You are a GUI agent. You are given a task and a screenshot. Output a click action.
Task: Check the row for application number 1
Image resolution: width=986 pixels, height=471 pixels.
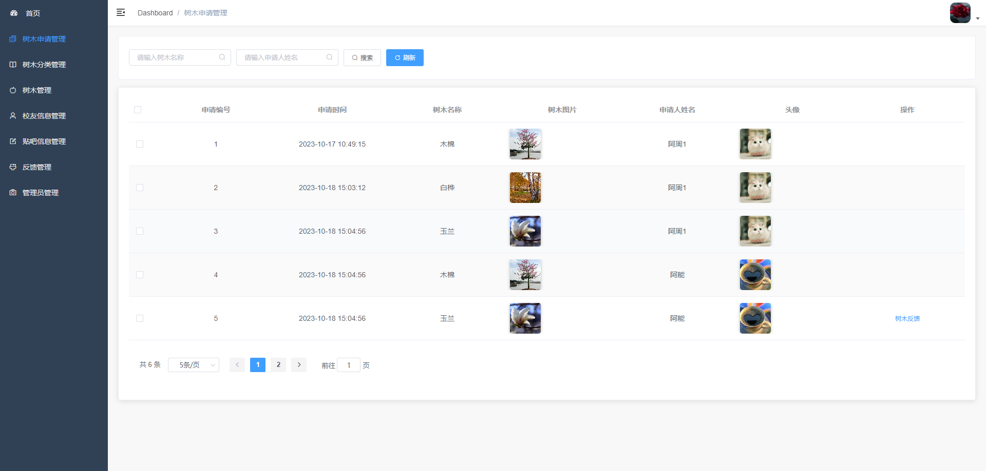(140, 144)
